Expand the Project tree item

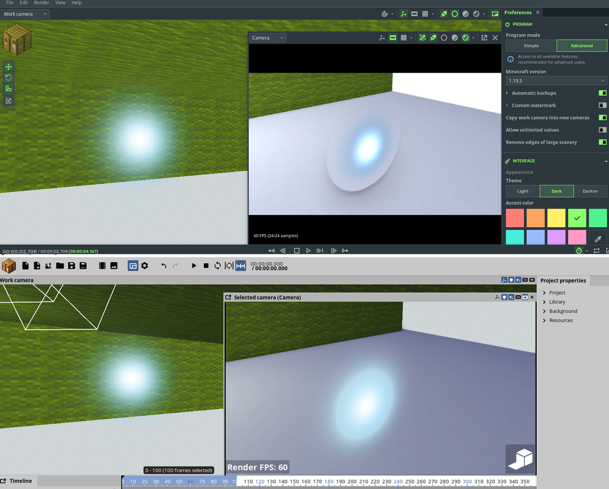544,293
